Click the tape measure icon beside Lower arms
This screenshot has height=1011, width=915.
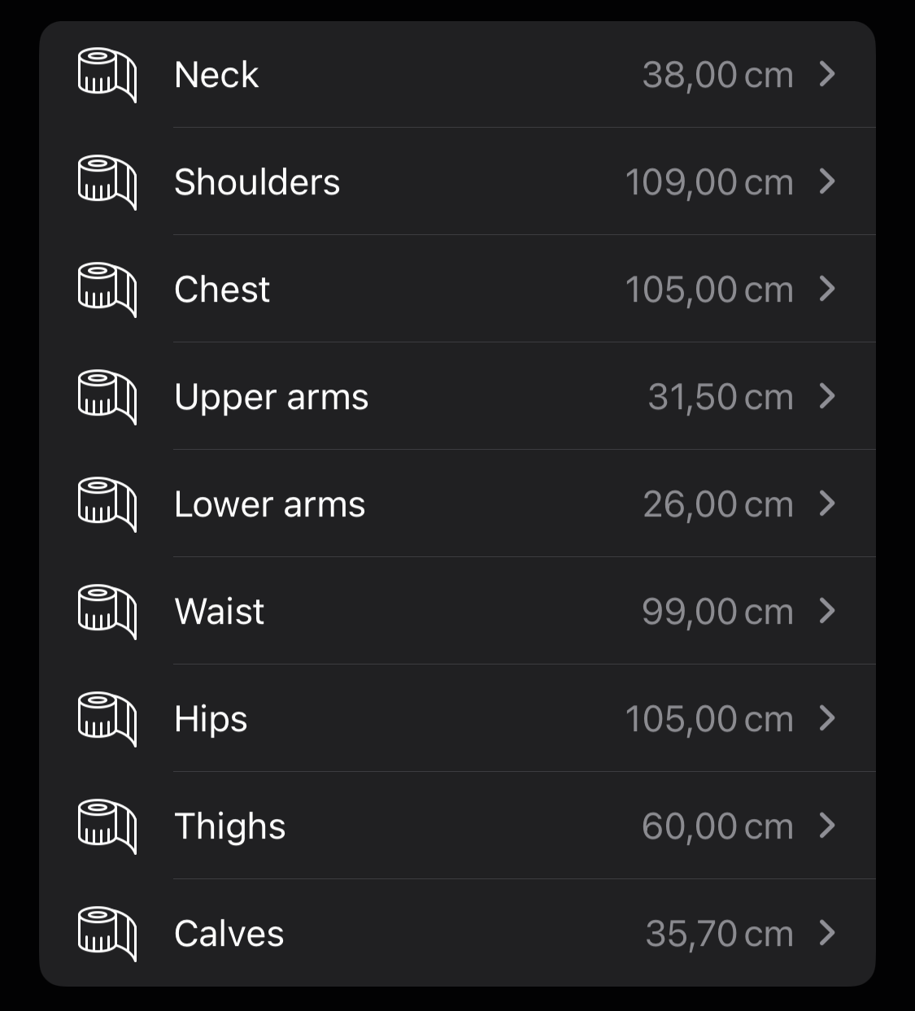pyautogui.click(x=107, y=504)
